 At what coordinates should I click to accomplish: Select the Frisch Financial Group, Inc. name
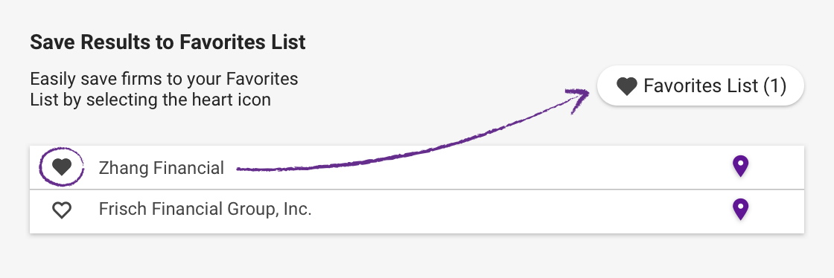coord(206,210)
